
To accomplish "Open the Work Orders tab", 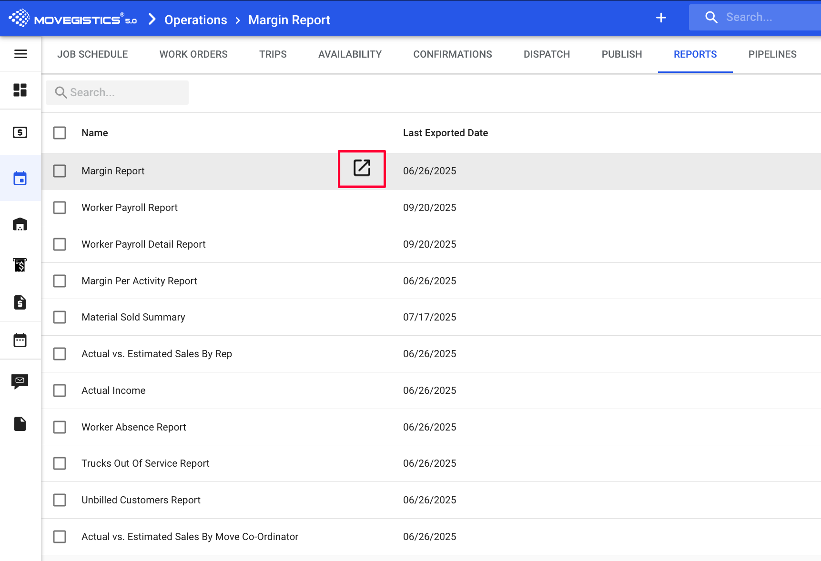I will click(x=193, y=54).
